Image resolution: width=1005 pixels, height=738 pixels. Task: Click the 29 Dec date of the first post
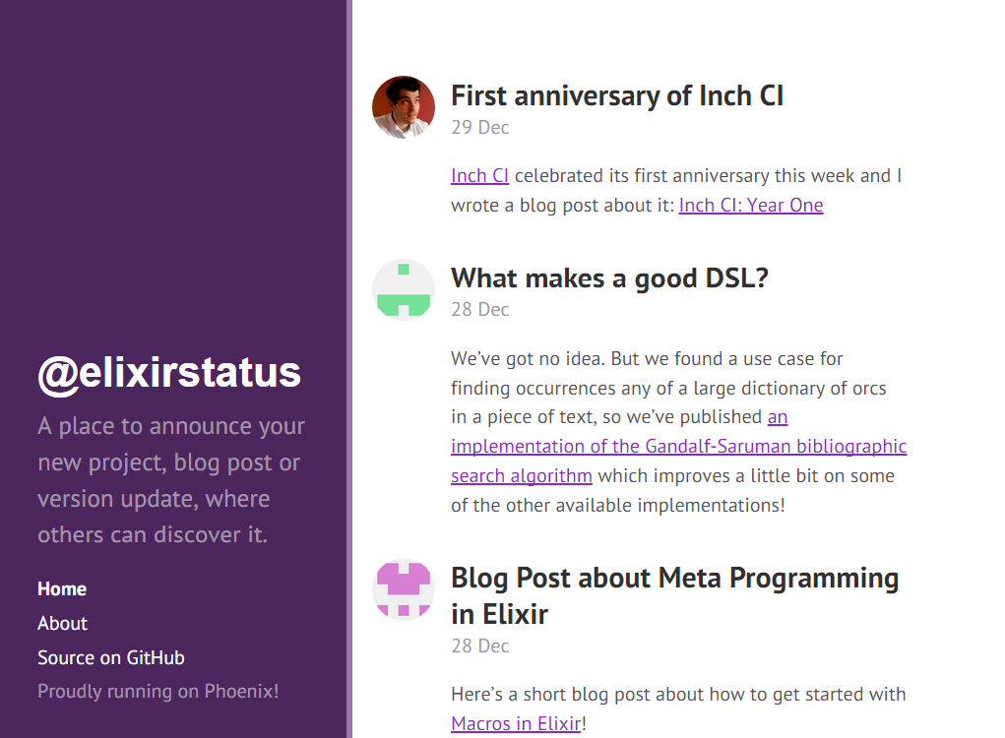480,128
